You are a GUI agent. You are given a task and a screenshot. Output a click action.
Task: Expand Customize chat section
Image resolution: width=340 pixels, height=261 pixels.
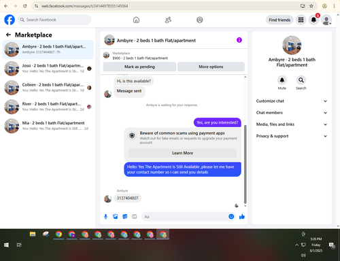click(x=292, y=101)
